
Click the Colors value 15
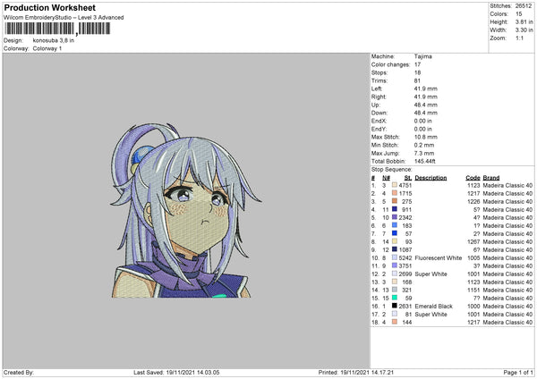519,14
